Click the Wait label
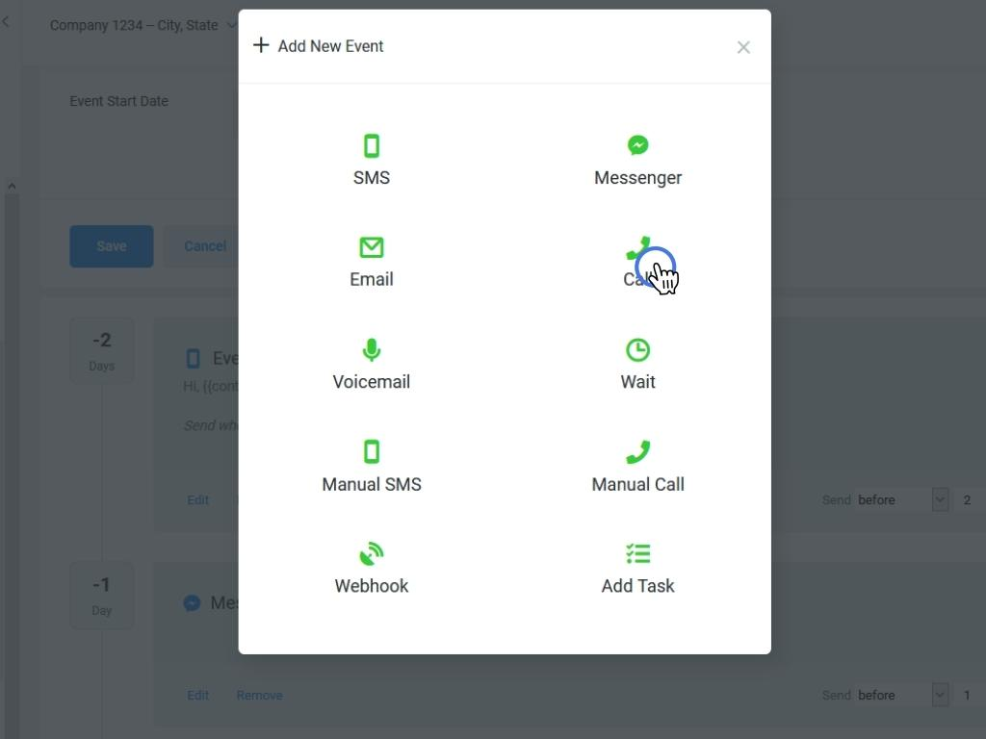This screenshot has width=986, height=739. pyautogui.click(x=637, y=381)
